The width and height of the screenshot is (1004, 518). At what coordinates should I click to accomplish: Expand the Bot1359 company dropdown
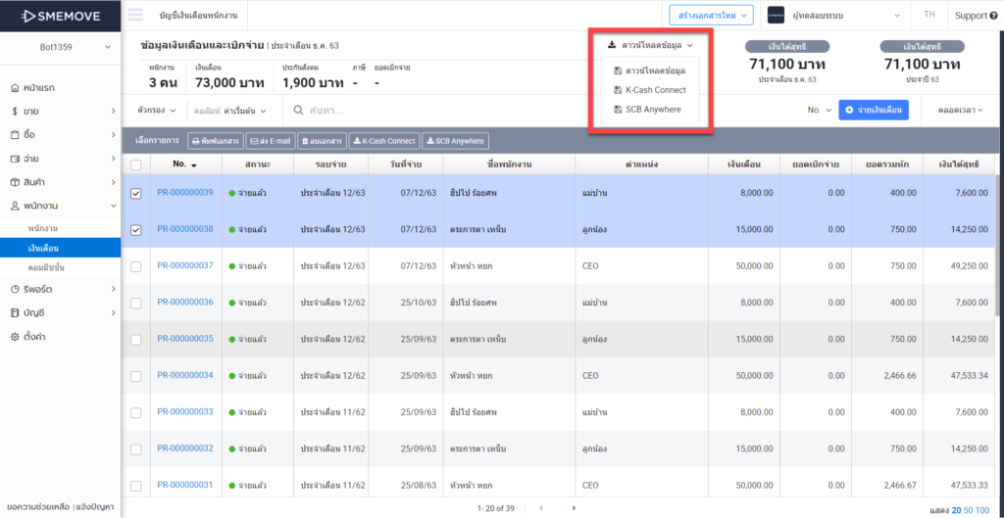tap(60, 47)
